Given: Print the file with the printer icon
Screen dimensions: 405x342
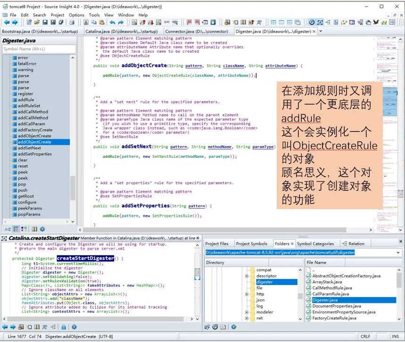Looking at the screenshot, I should (x=72, y=23).
